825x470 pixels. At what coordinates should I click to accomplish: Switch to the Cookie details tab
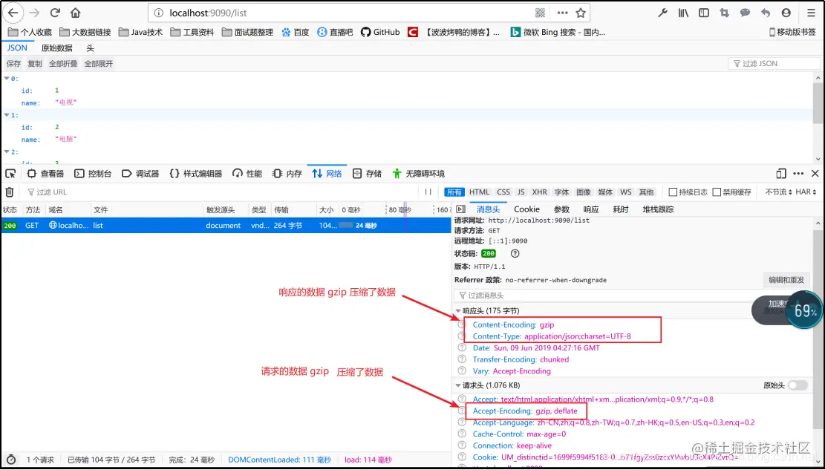click(526, 209)
